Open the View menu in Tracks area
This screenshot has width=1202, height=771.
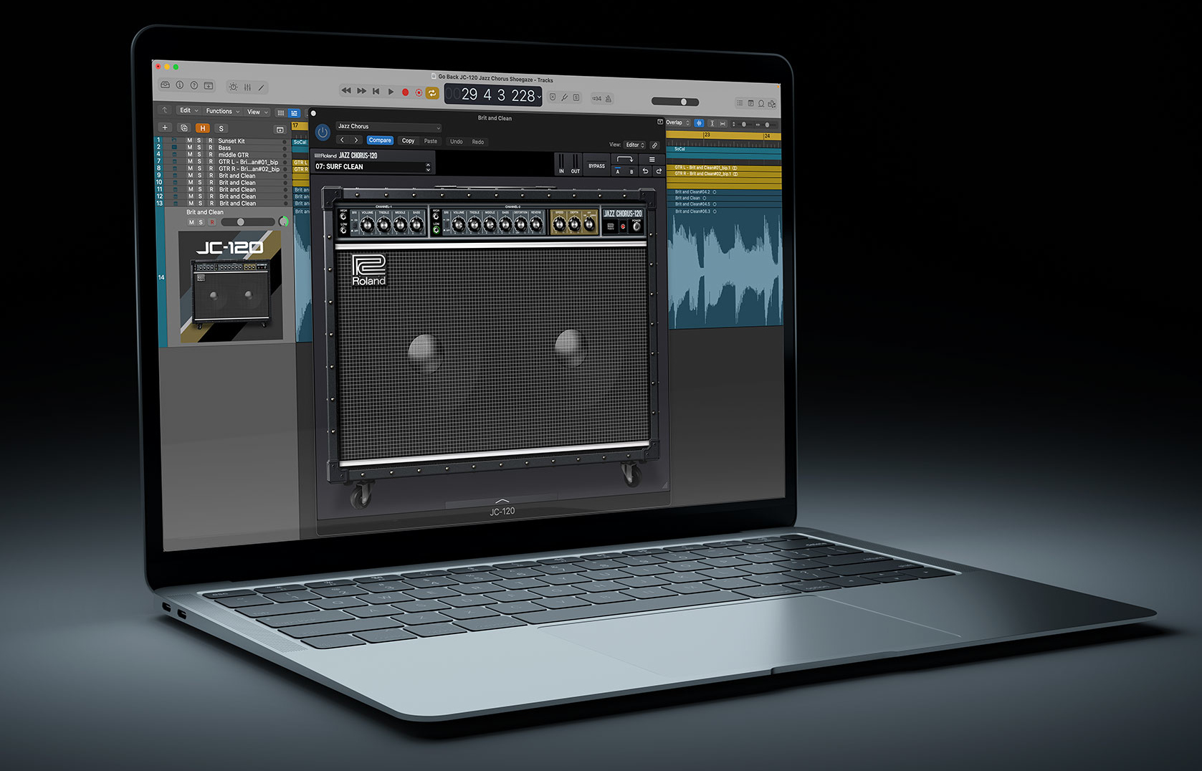pos(258,112)
